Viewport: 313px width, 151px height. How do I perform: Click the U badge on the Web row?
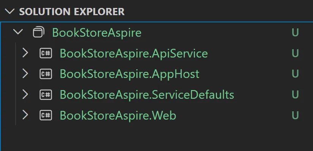(295, 115)
